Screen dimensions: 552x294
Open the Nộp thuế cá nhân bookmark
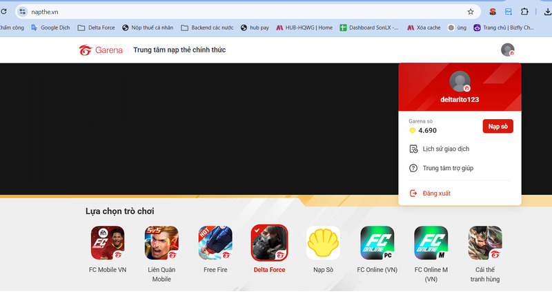point(148,28)
